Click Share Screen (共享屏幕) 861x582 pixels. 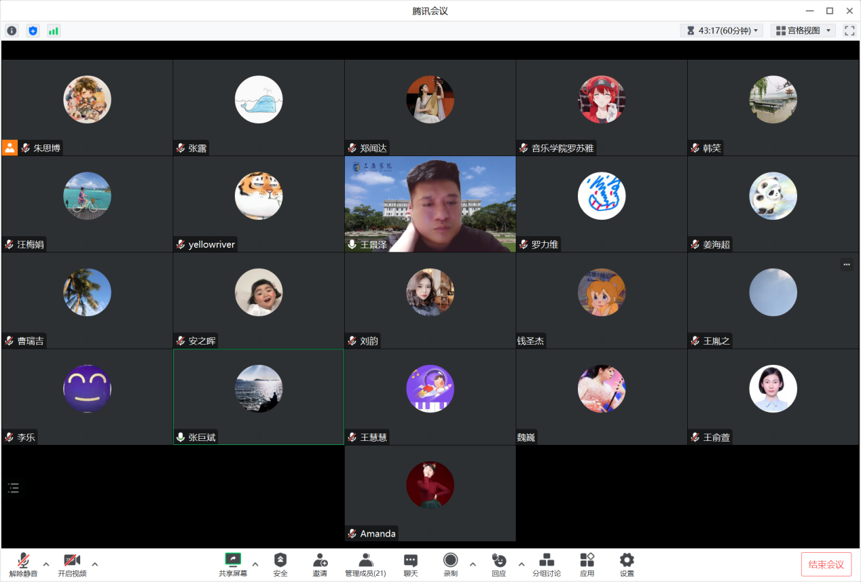(x=233, y=564)
